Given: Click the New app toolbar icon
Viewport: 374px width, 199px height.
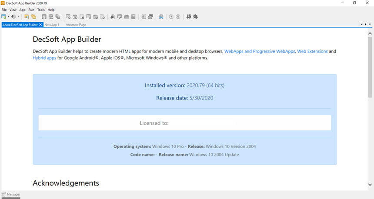Looking at the screenshot, I should 3,17.
